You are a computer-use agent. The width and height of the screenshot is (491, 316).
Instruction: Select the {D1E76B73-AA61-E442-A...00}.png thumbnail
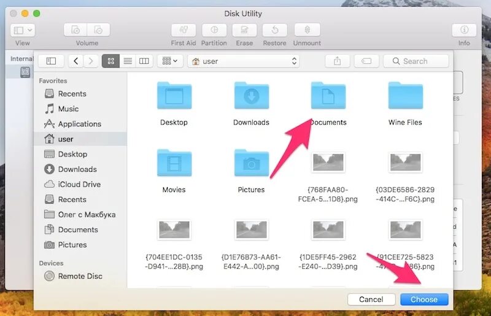(252, 229)
